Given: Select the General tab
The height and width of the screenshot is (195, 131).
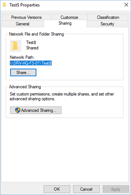Looking at the screenshot, I should 23,24.
